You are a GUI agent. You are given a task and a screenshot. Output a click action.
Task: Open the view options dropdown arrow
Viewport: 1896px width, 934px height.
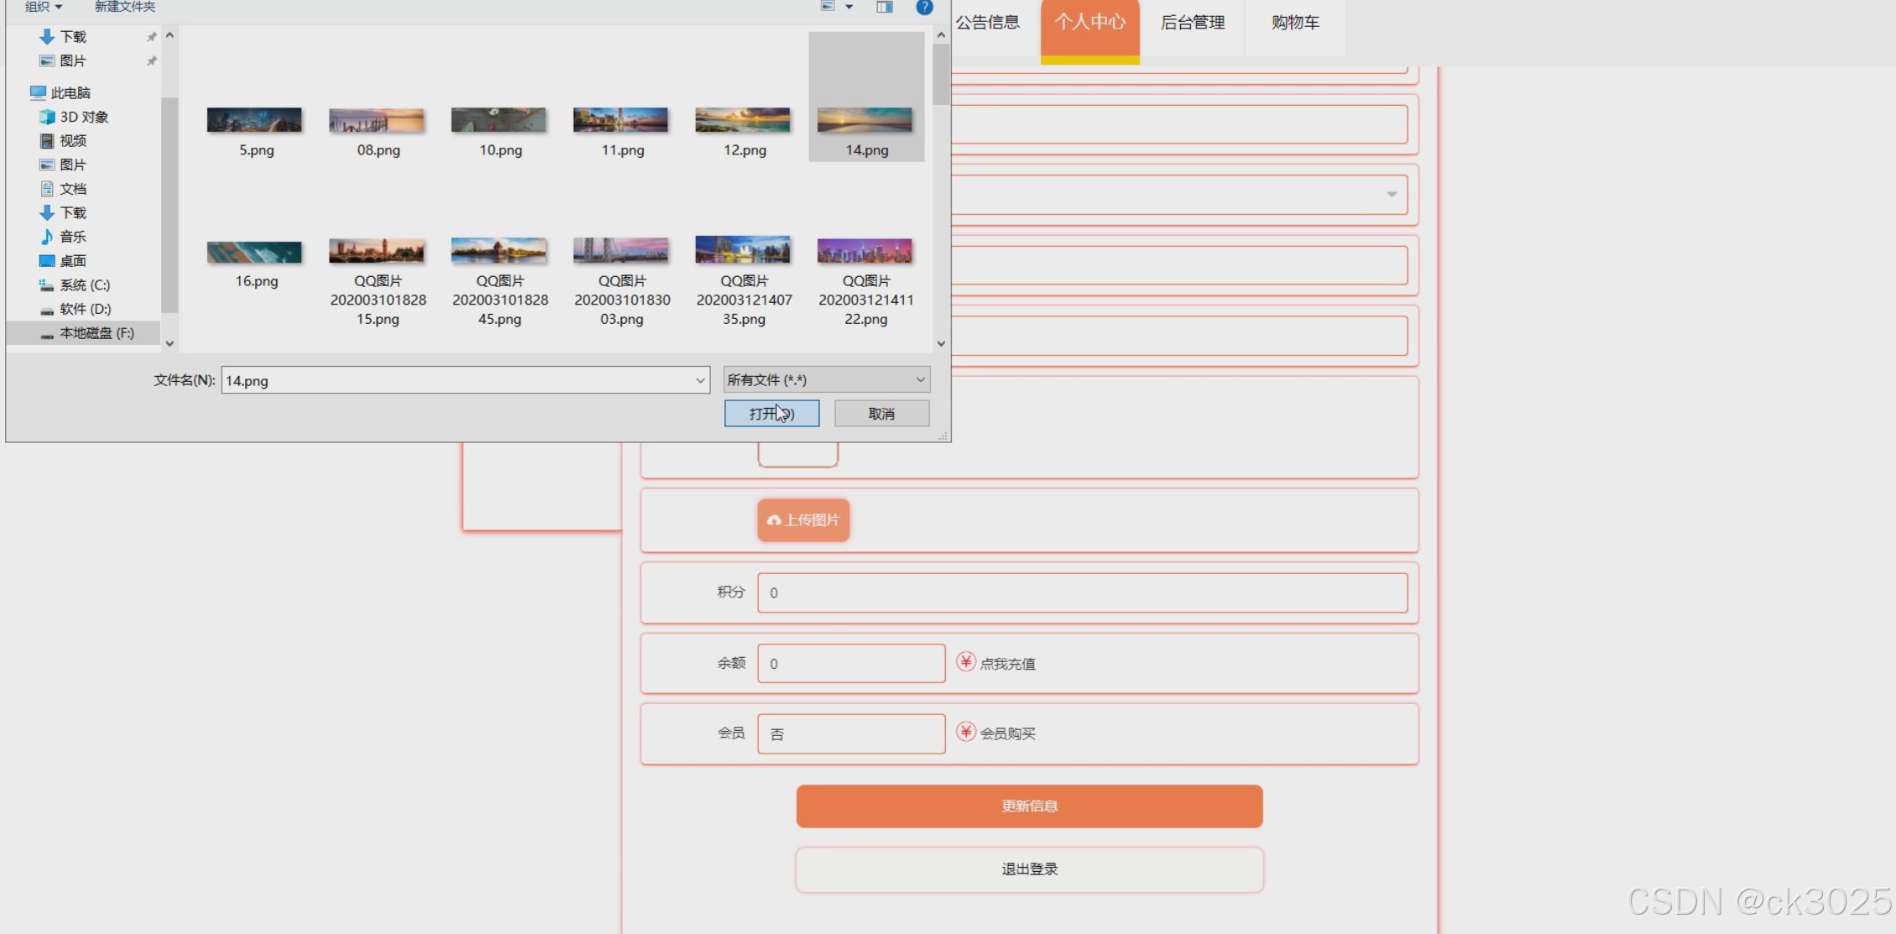coord(849,8)
